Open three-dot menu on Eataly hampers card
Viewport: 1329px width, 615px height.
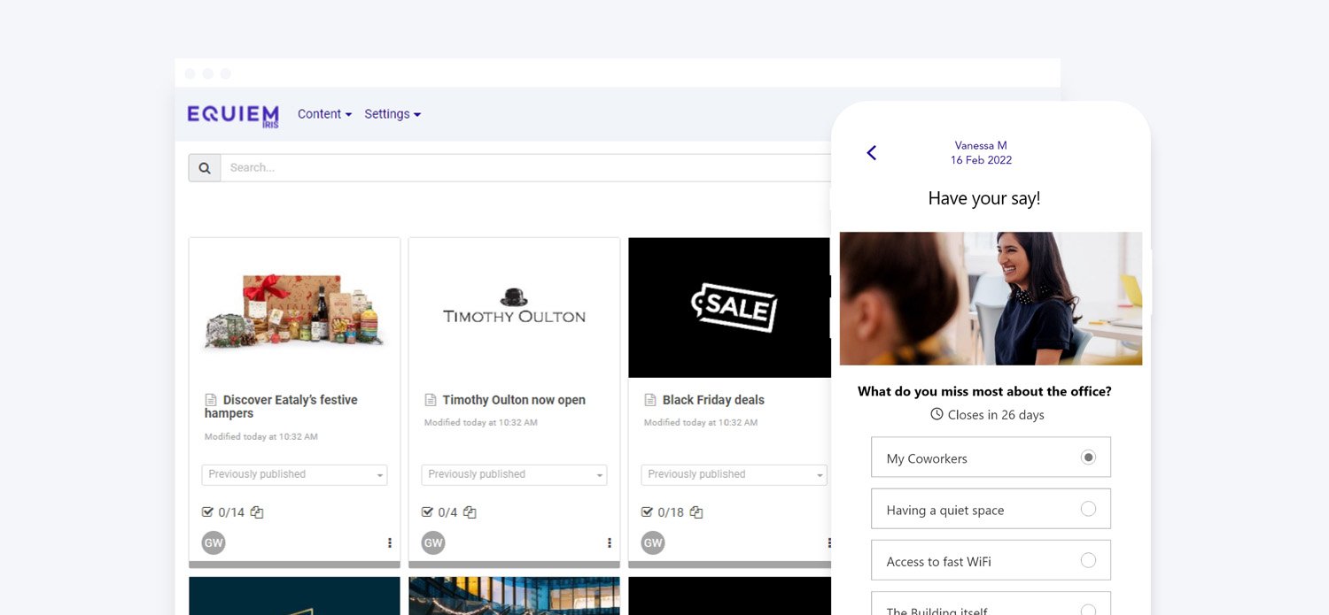390,543
